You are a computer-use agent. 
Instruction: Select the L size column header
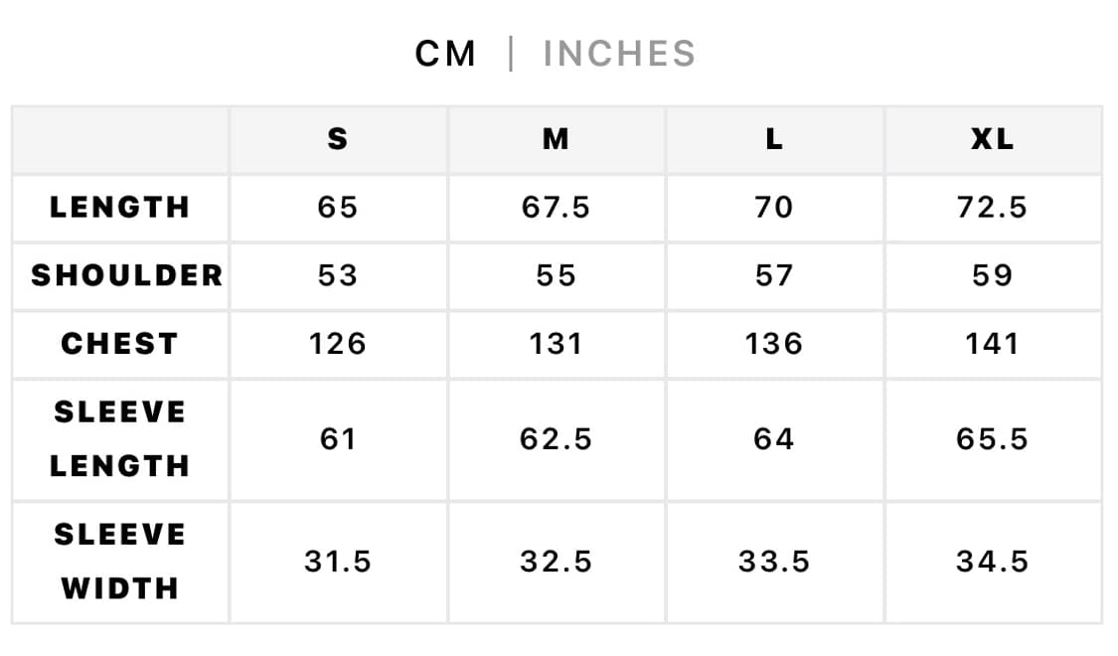pos(773,140)
